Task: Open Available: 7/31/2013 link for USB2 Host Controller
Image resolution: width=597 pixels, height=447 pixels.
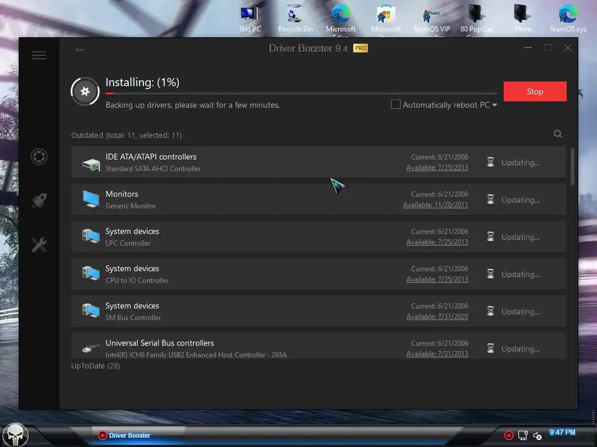Action: 437,354
